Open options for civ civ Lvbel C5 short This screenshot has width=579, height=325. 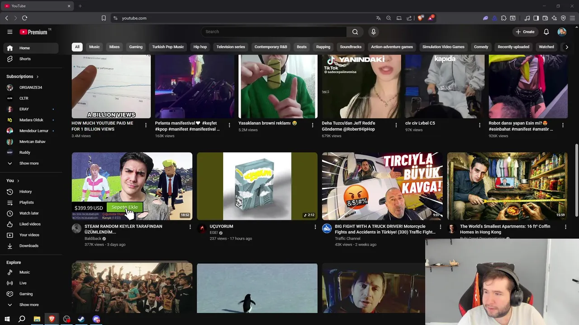click(x=479, y=125)
